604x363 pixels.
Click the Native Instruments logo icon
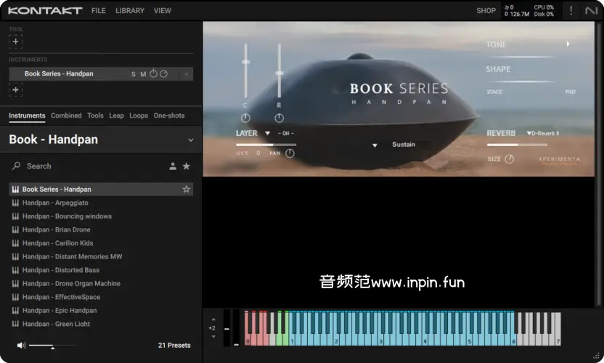591,11
